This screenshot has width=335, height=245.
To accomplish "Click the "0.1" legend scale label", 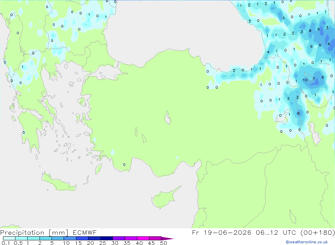I will [6, 243].
